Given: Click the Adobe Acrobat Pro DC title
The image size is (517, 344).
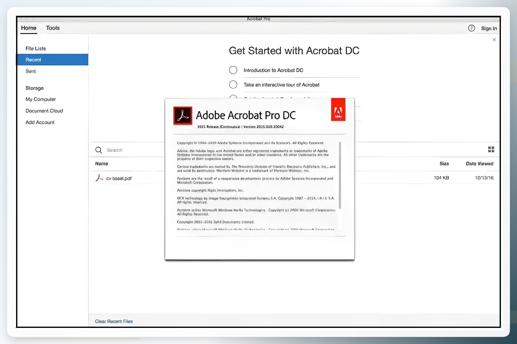Looking at the screenshot, I should [246, 115].
